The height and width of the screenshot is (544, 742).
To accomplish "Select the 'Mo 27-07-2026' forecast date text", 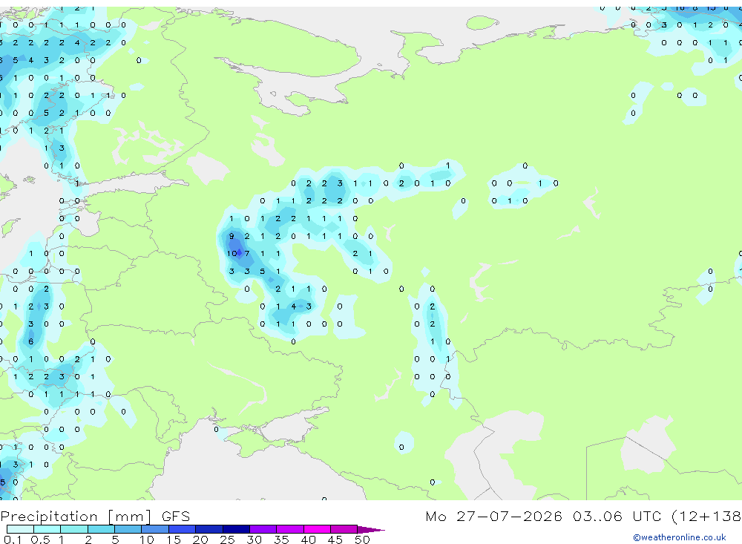I will 493,516.
